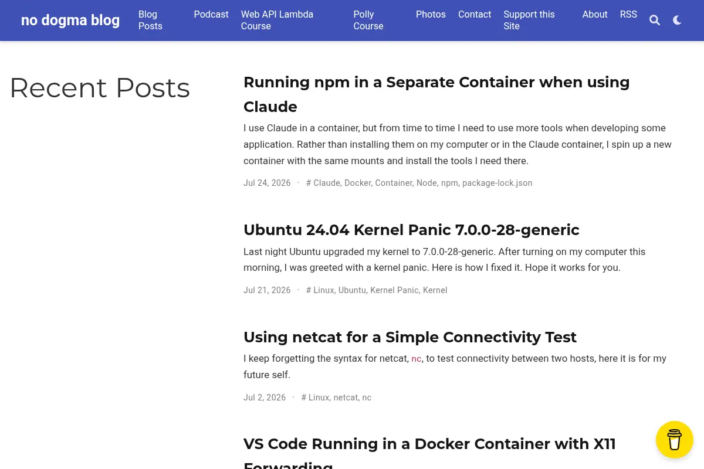Open the Podcast page

[211, 14]
